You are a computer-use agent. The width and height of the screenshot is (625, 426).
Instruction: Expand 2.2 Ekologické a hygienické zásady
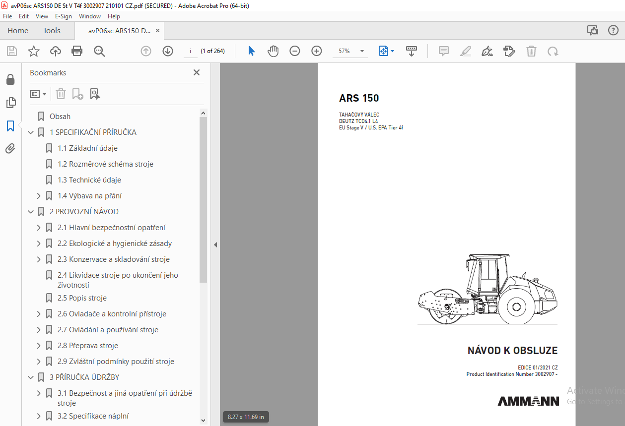click(39, 243)
